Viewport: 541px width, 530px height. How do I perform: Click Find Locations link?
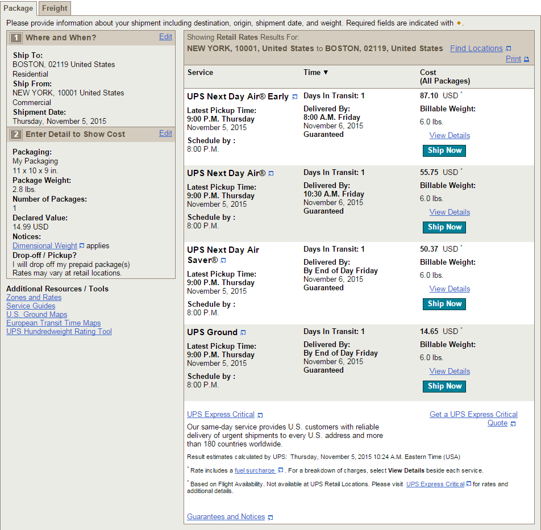coord(476,48)
